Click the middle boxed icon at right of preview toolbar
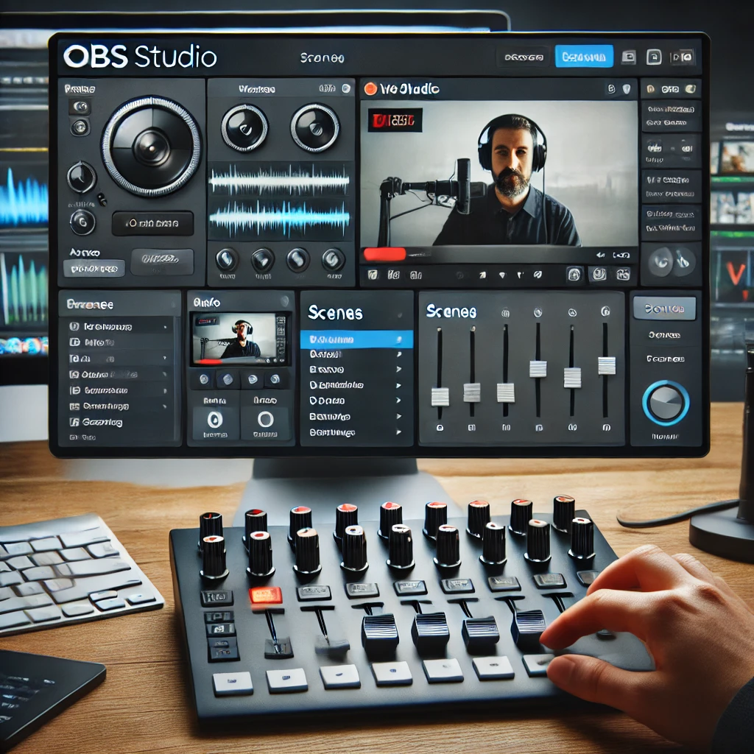Image resolution: width=754 pixels, height=754 pixels. pyautogui.click(x=599, y=274)
